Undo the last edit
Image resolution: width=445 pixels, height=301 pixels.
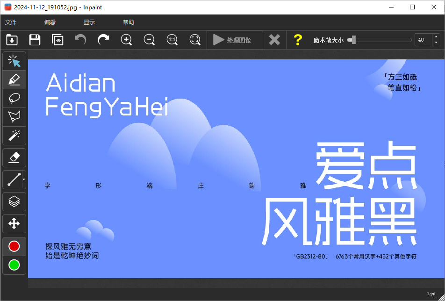[x=80, y=40]
